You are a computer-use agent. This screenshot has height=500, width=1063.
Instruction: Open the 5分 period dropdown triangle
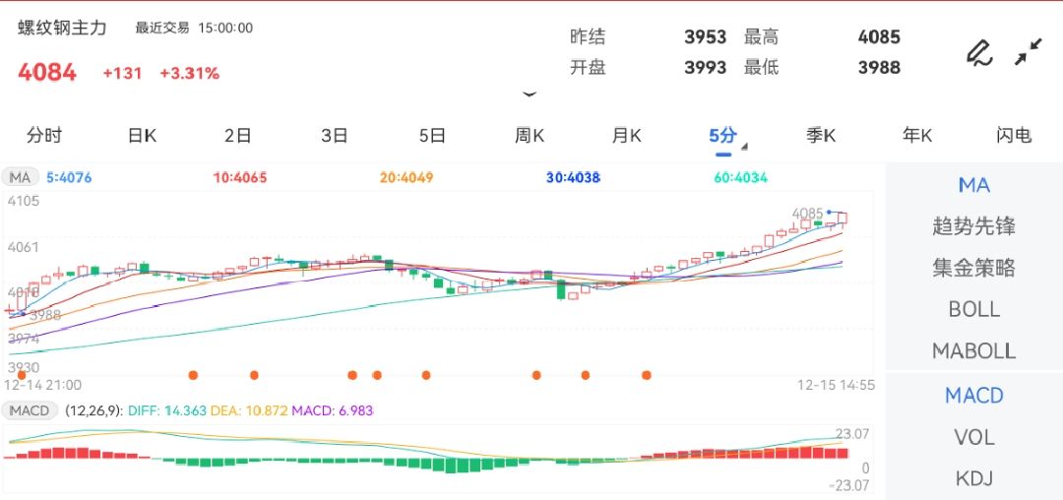click(744, 147)
